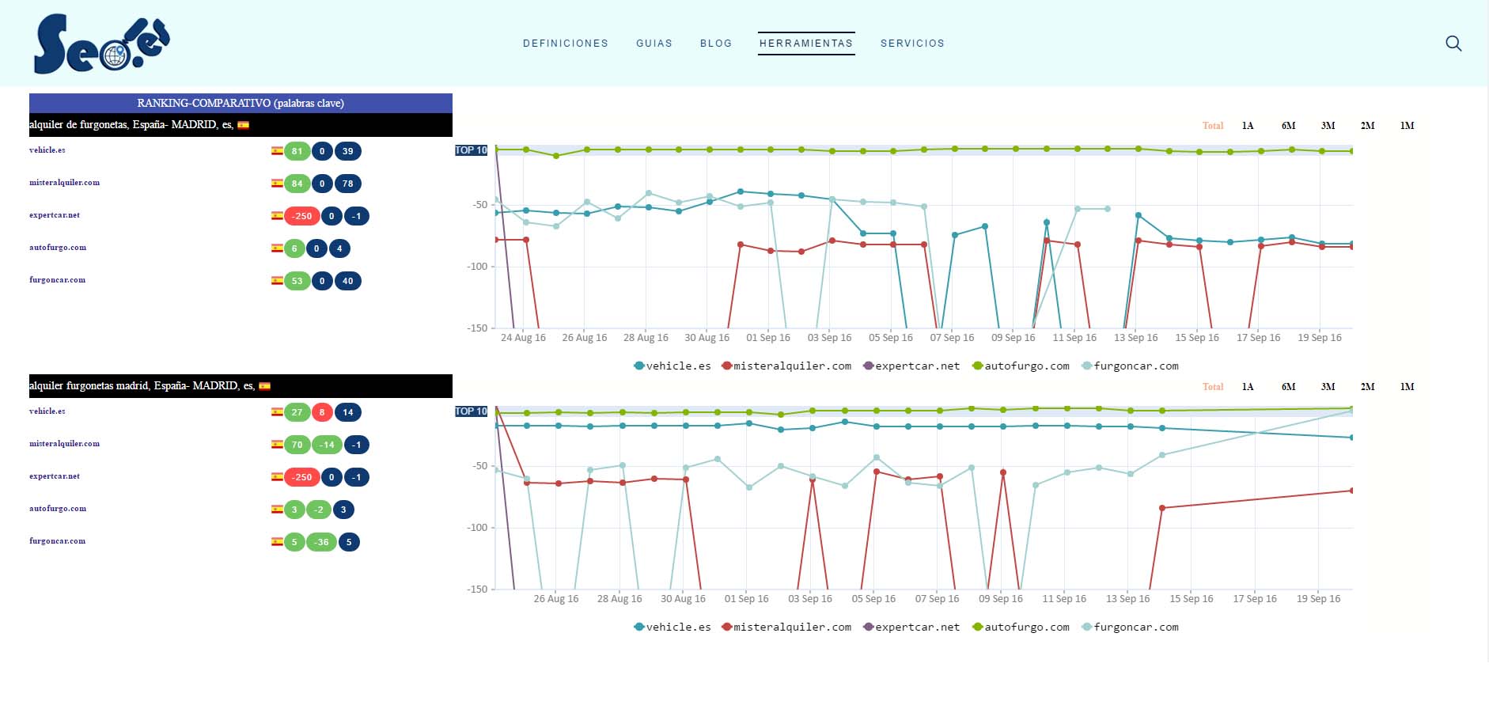Select 6M range on first chart

tap(1289, 126)
